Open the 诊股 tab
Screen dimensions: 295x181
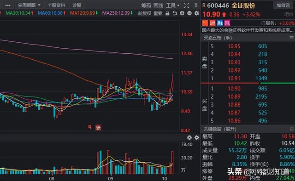tap(77, 5)
